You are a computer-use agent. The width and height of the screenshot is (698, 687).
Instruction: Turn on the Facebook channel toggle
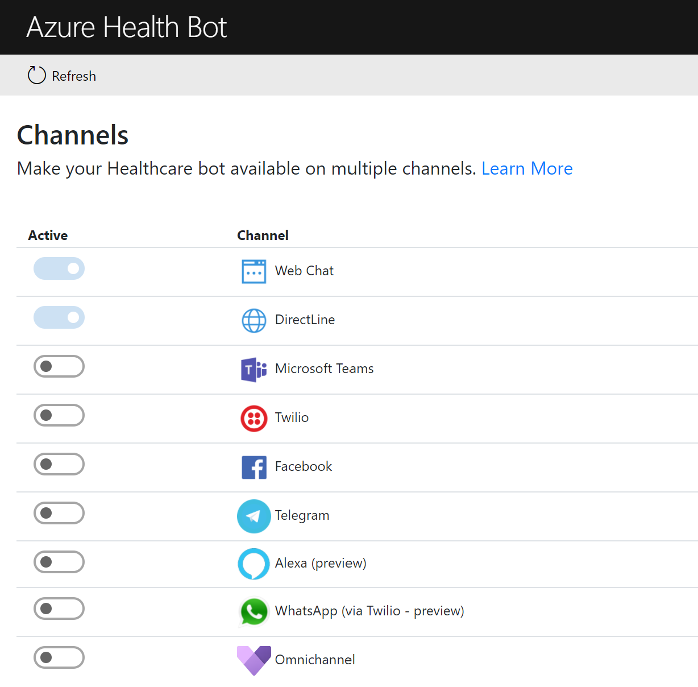click(59, 464)
